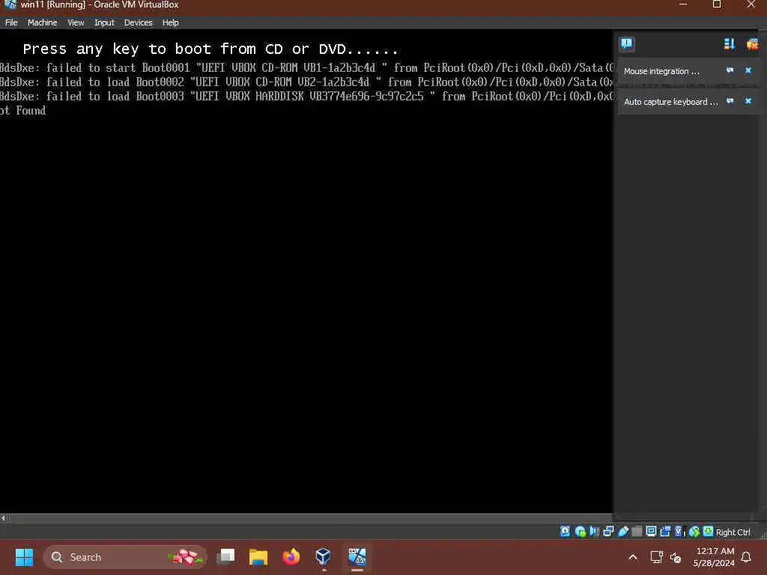Screen dimensions: 767x575
Task: Open Task View from the taskbar
Action: pos(225,556)
